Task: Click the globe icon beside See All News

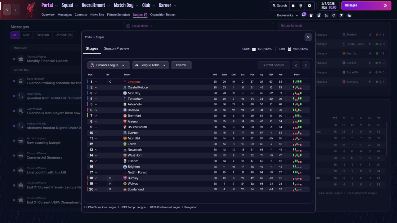Action: pos(128,26)
